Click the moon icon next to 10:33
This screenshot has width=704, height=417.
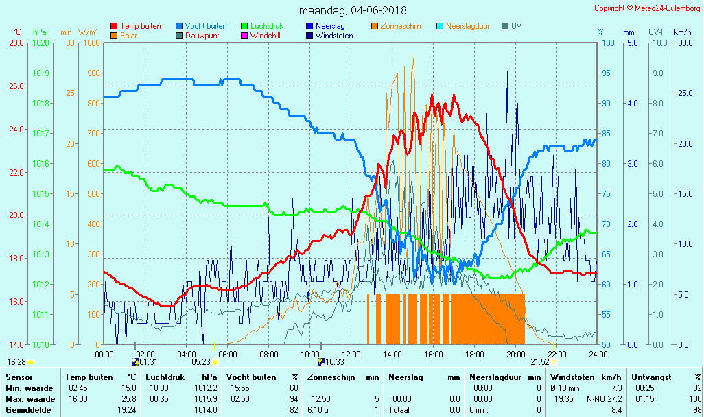[320, 362]
